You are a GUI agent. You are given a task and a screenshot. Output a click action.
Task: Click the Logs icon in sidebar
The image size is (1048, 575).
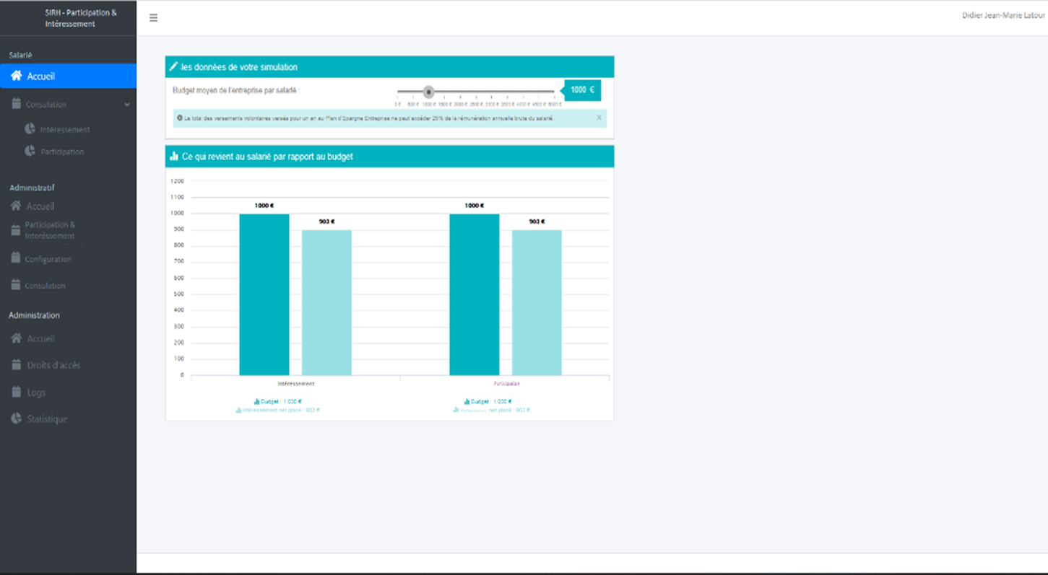[x=16, y=392]
